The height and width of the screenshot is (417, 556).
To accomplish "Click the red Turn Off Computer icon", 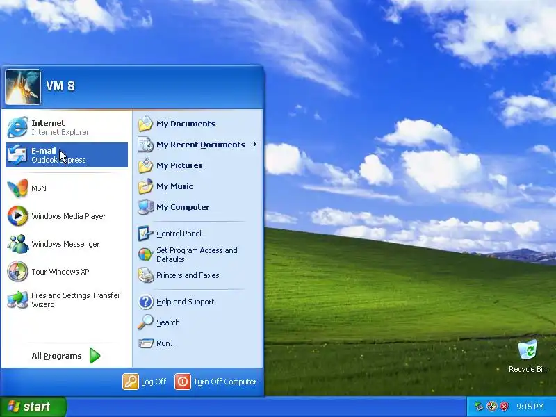I will (x=183, y=382).
